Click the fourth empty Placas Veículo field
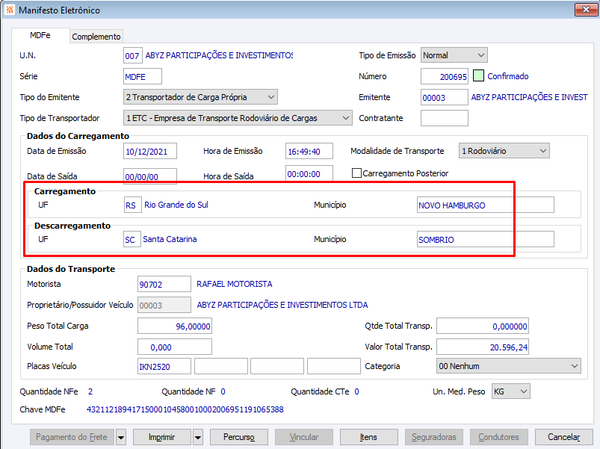Viewport: 600px width, 449px height. click(334, 366)
